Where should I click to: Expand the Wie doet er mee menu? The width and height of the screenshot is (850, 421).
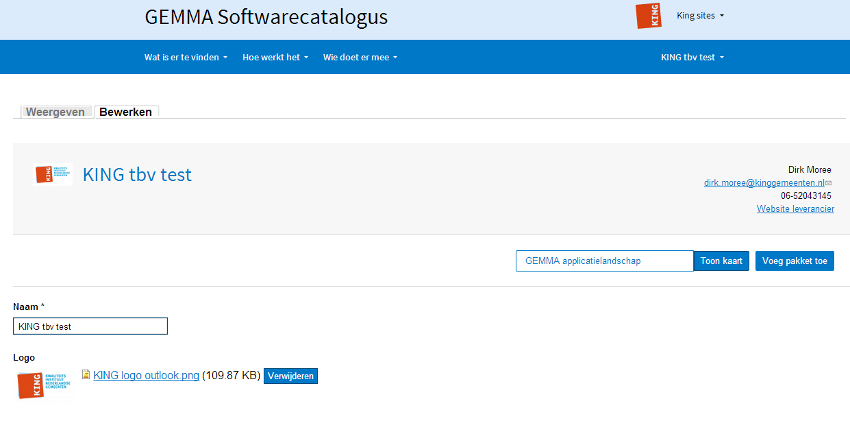[x=360, y=58]
